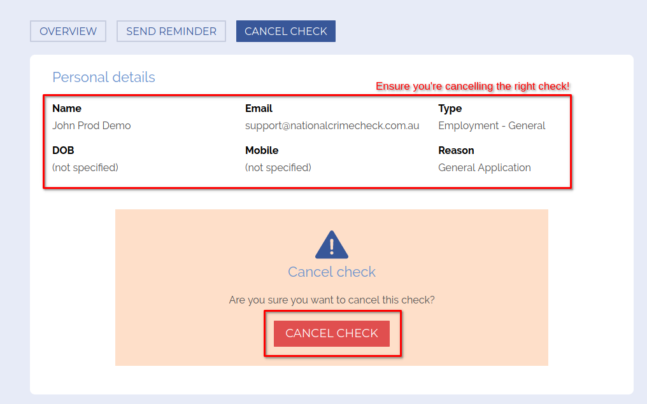The image size is (647, 404).
Task: Click the red 'Ensure you're cancelling' note
Action: 472,86
